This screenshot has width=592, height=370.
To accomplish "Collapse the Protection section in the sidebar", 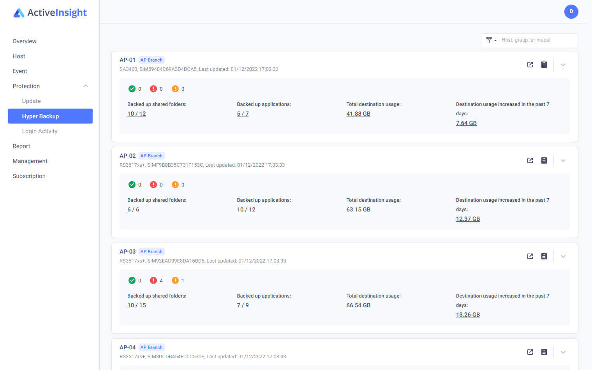I will point(85,86).
